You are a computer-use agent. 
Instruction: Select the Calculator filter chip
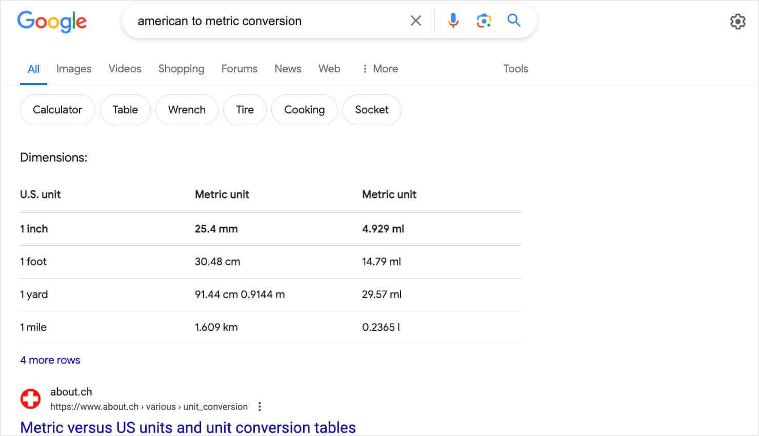(x=57, y=109)
